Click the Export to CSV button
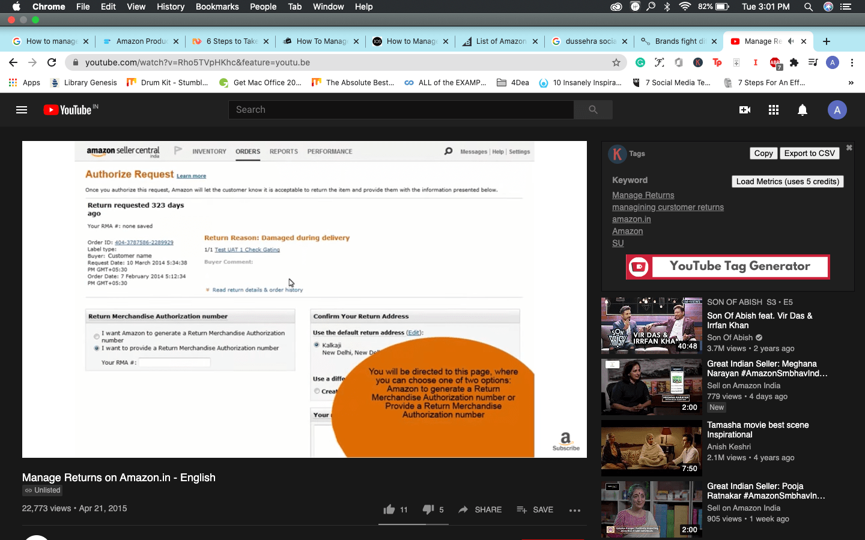 click(x=809, y=154)
